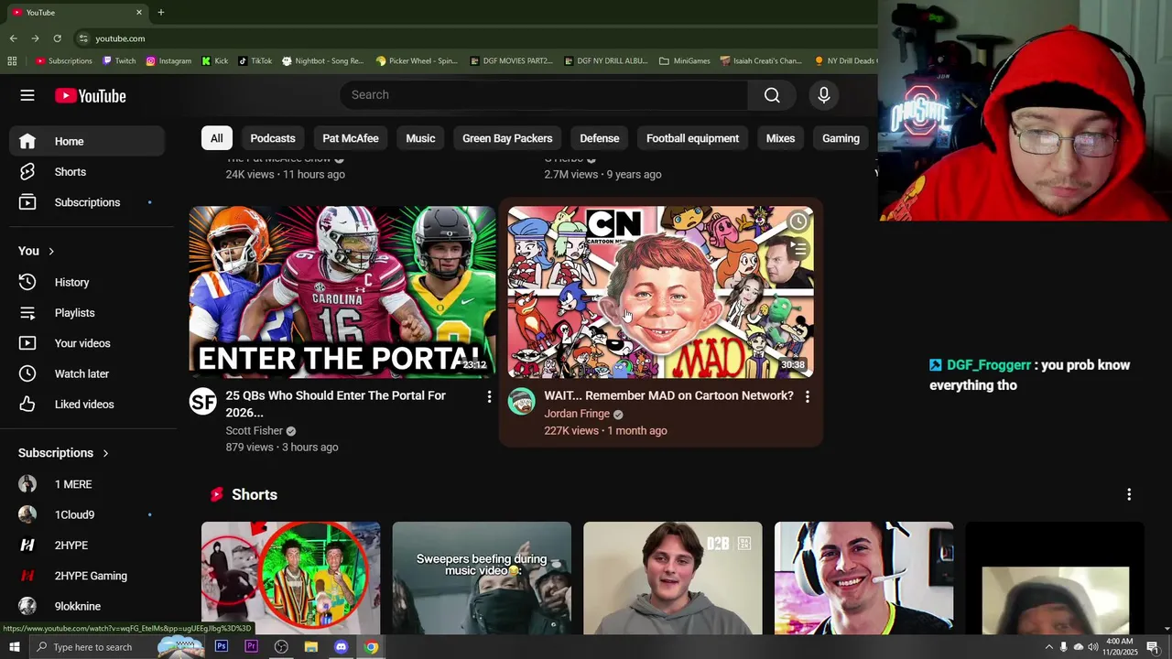Go back in the browser
1172x659 pixels.
tap(13, 38)
